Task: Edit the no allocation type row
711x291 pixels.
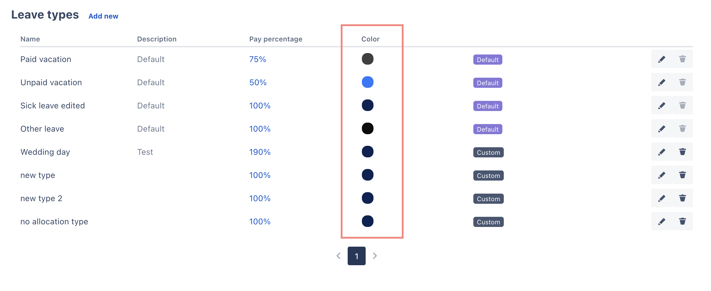Action: coord(661,221)
